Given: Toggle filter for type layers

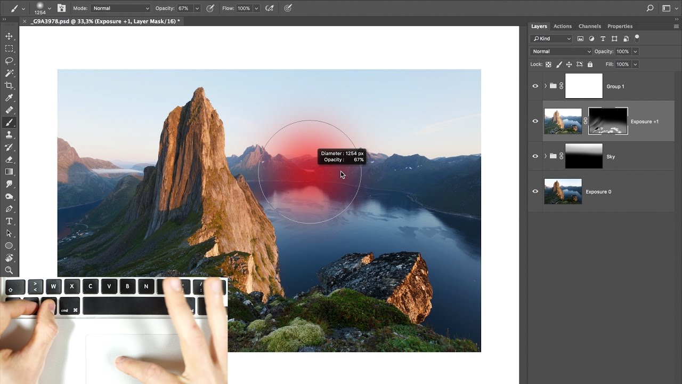Looking at the screenshot, I should (603, 39).
